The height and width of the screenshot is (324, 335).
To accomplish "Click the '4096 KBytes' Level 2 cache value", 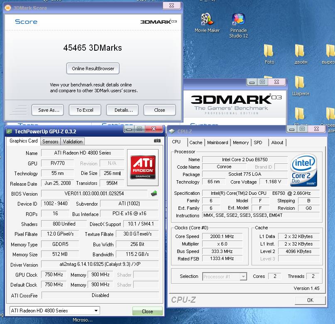I will 299,251.
